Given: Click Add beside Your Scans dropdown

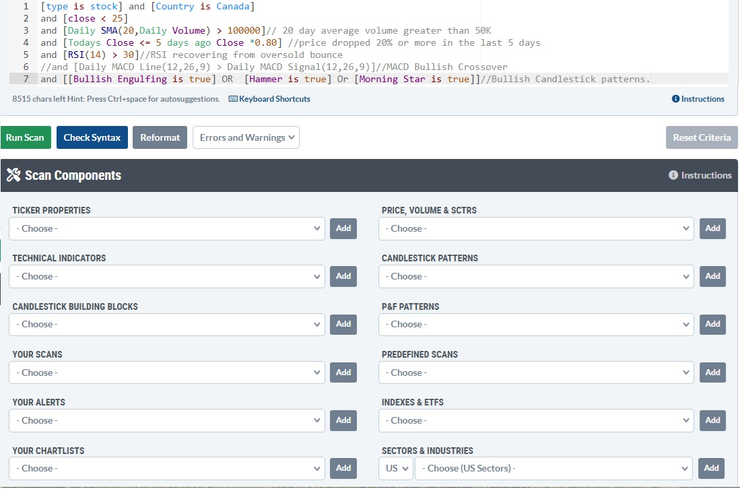Looking at the screenshot, I should 343,372.
